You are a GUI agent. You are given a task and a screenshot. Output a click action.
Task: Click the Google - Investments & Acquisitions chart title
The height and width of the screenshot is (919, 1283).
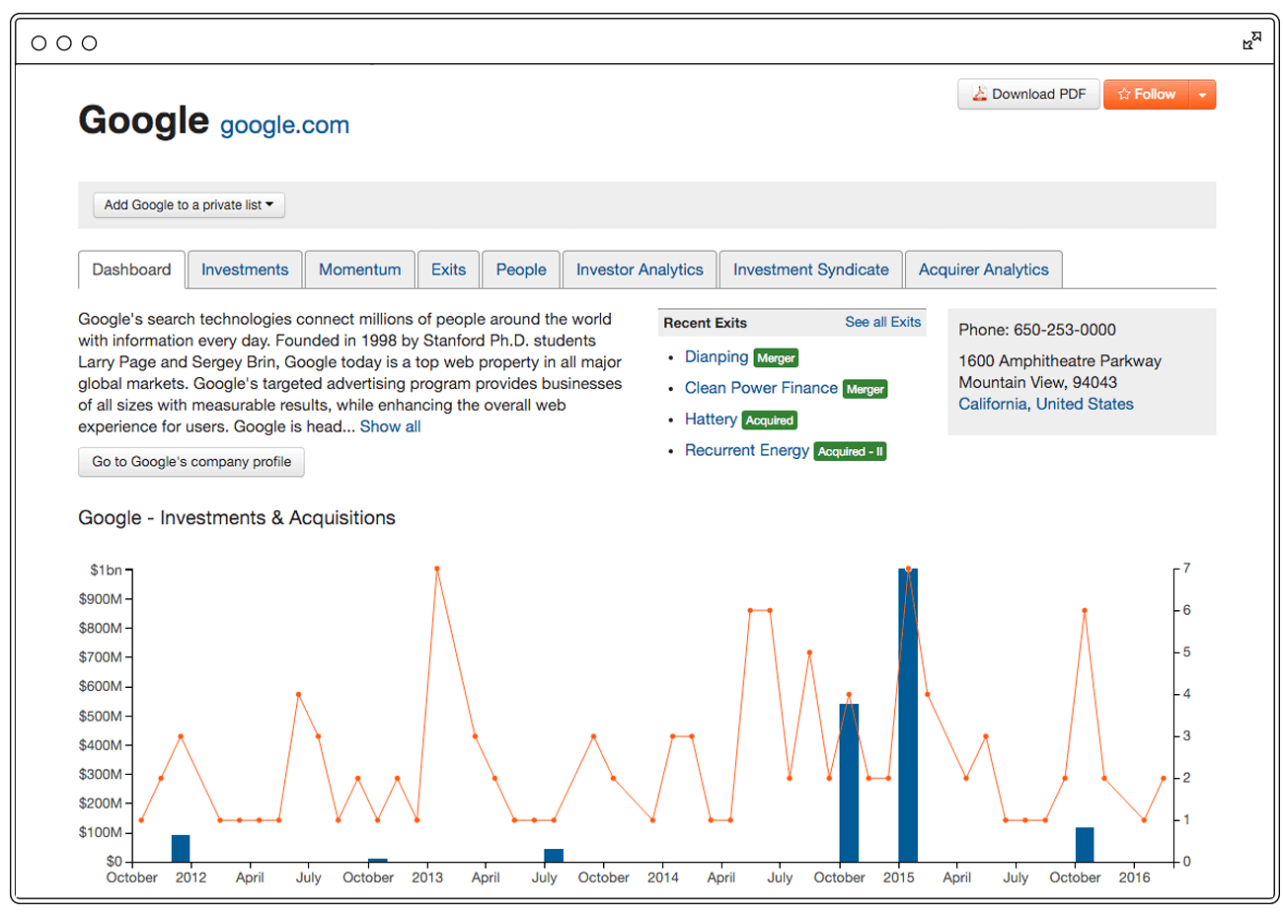point(237,518)
